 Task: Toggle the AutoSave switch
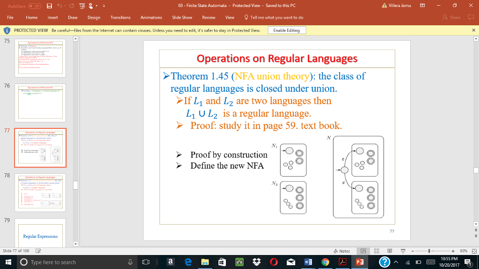click(35, 6)
